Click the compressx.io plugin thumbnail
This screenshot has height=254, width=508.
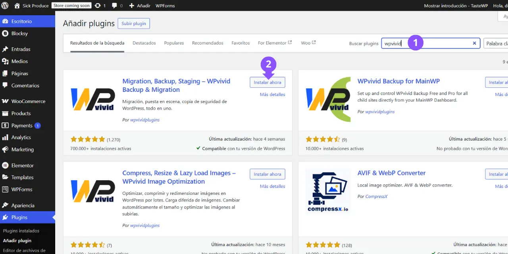pos(328,191)
